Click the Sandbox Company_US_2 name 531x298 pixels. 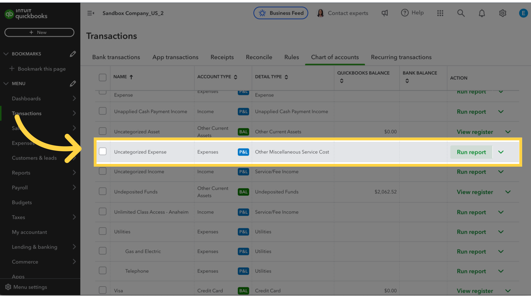click(133, 13)
